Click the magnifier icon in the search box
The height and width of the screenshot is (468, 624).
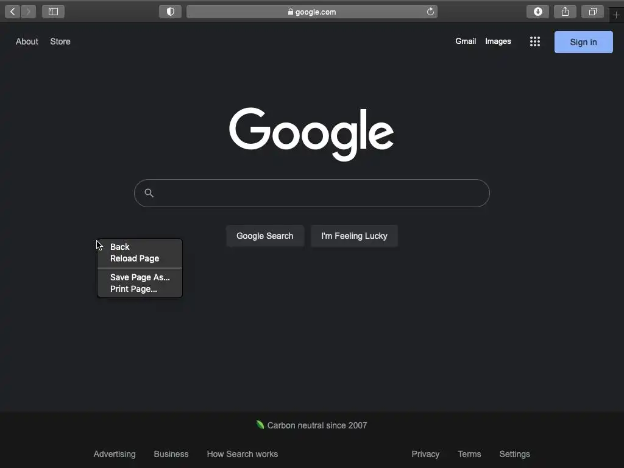pos(149,193)
